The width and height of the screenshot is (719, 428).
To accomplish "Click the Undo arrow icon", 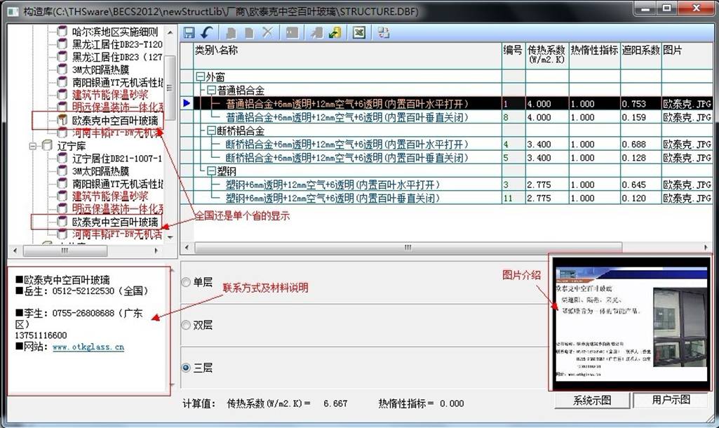I will (208, 32).
